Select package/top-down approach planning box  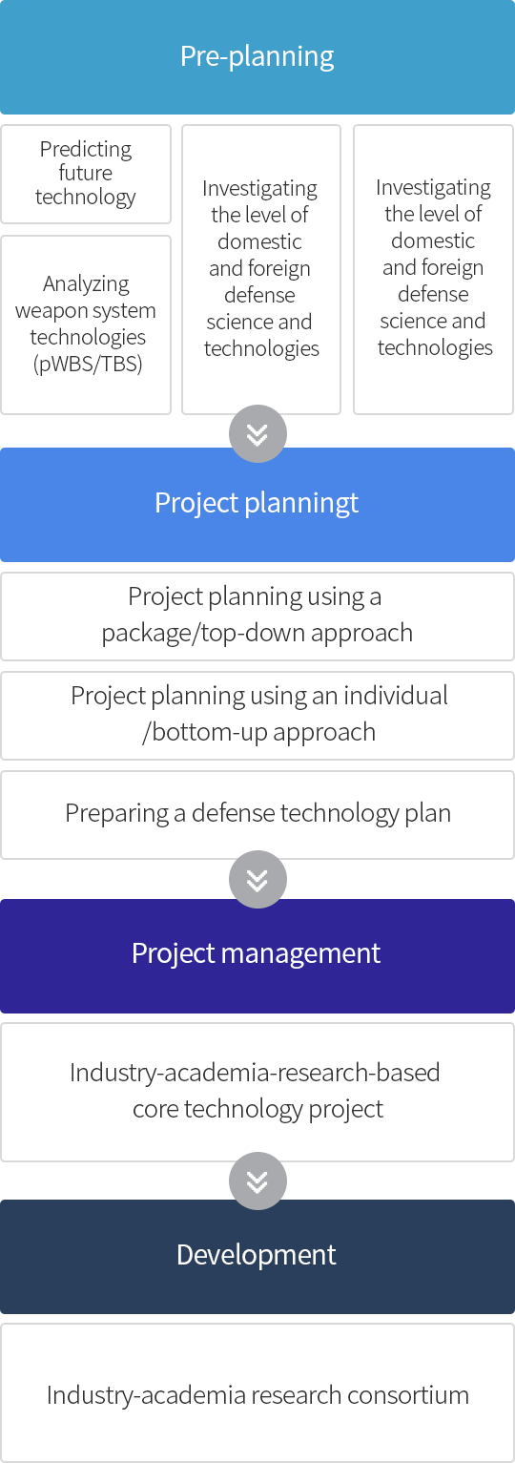click(257, 616)
